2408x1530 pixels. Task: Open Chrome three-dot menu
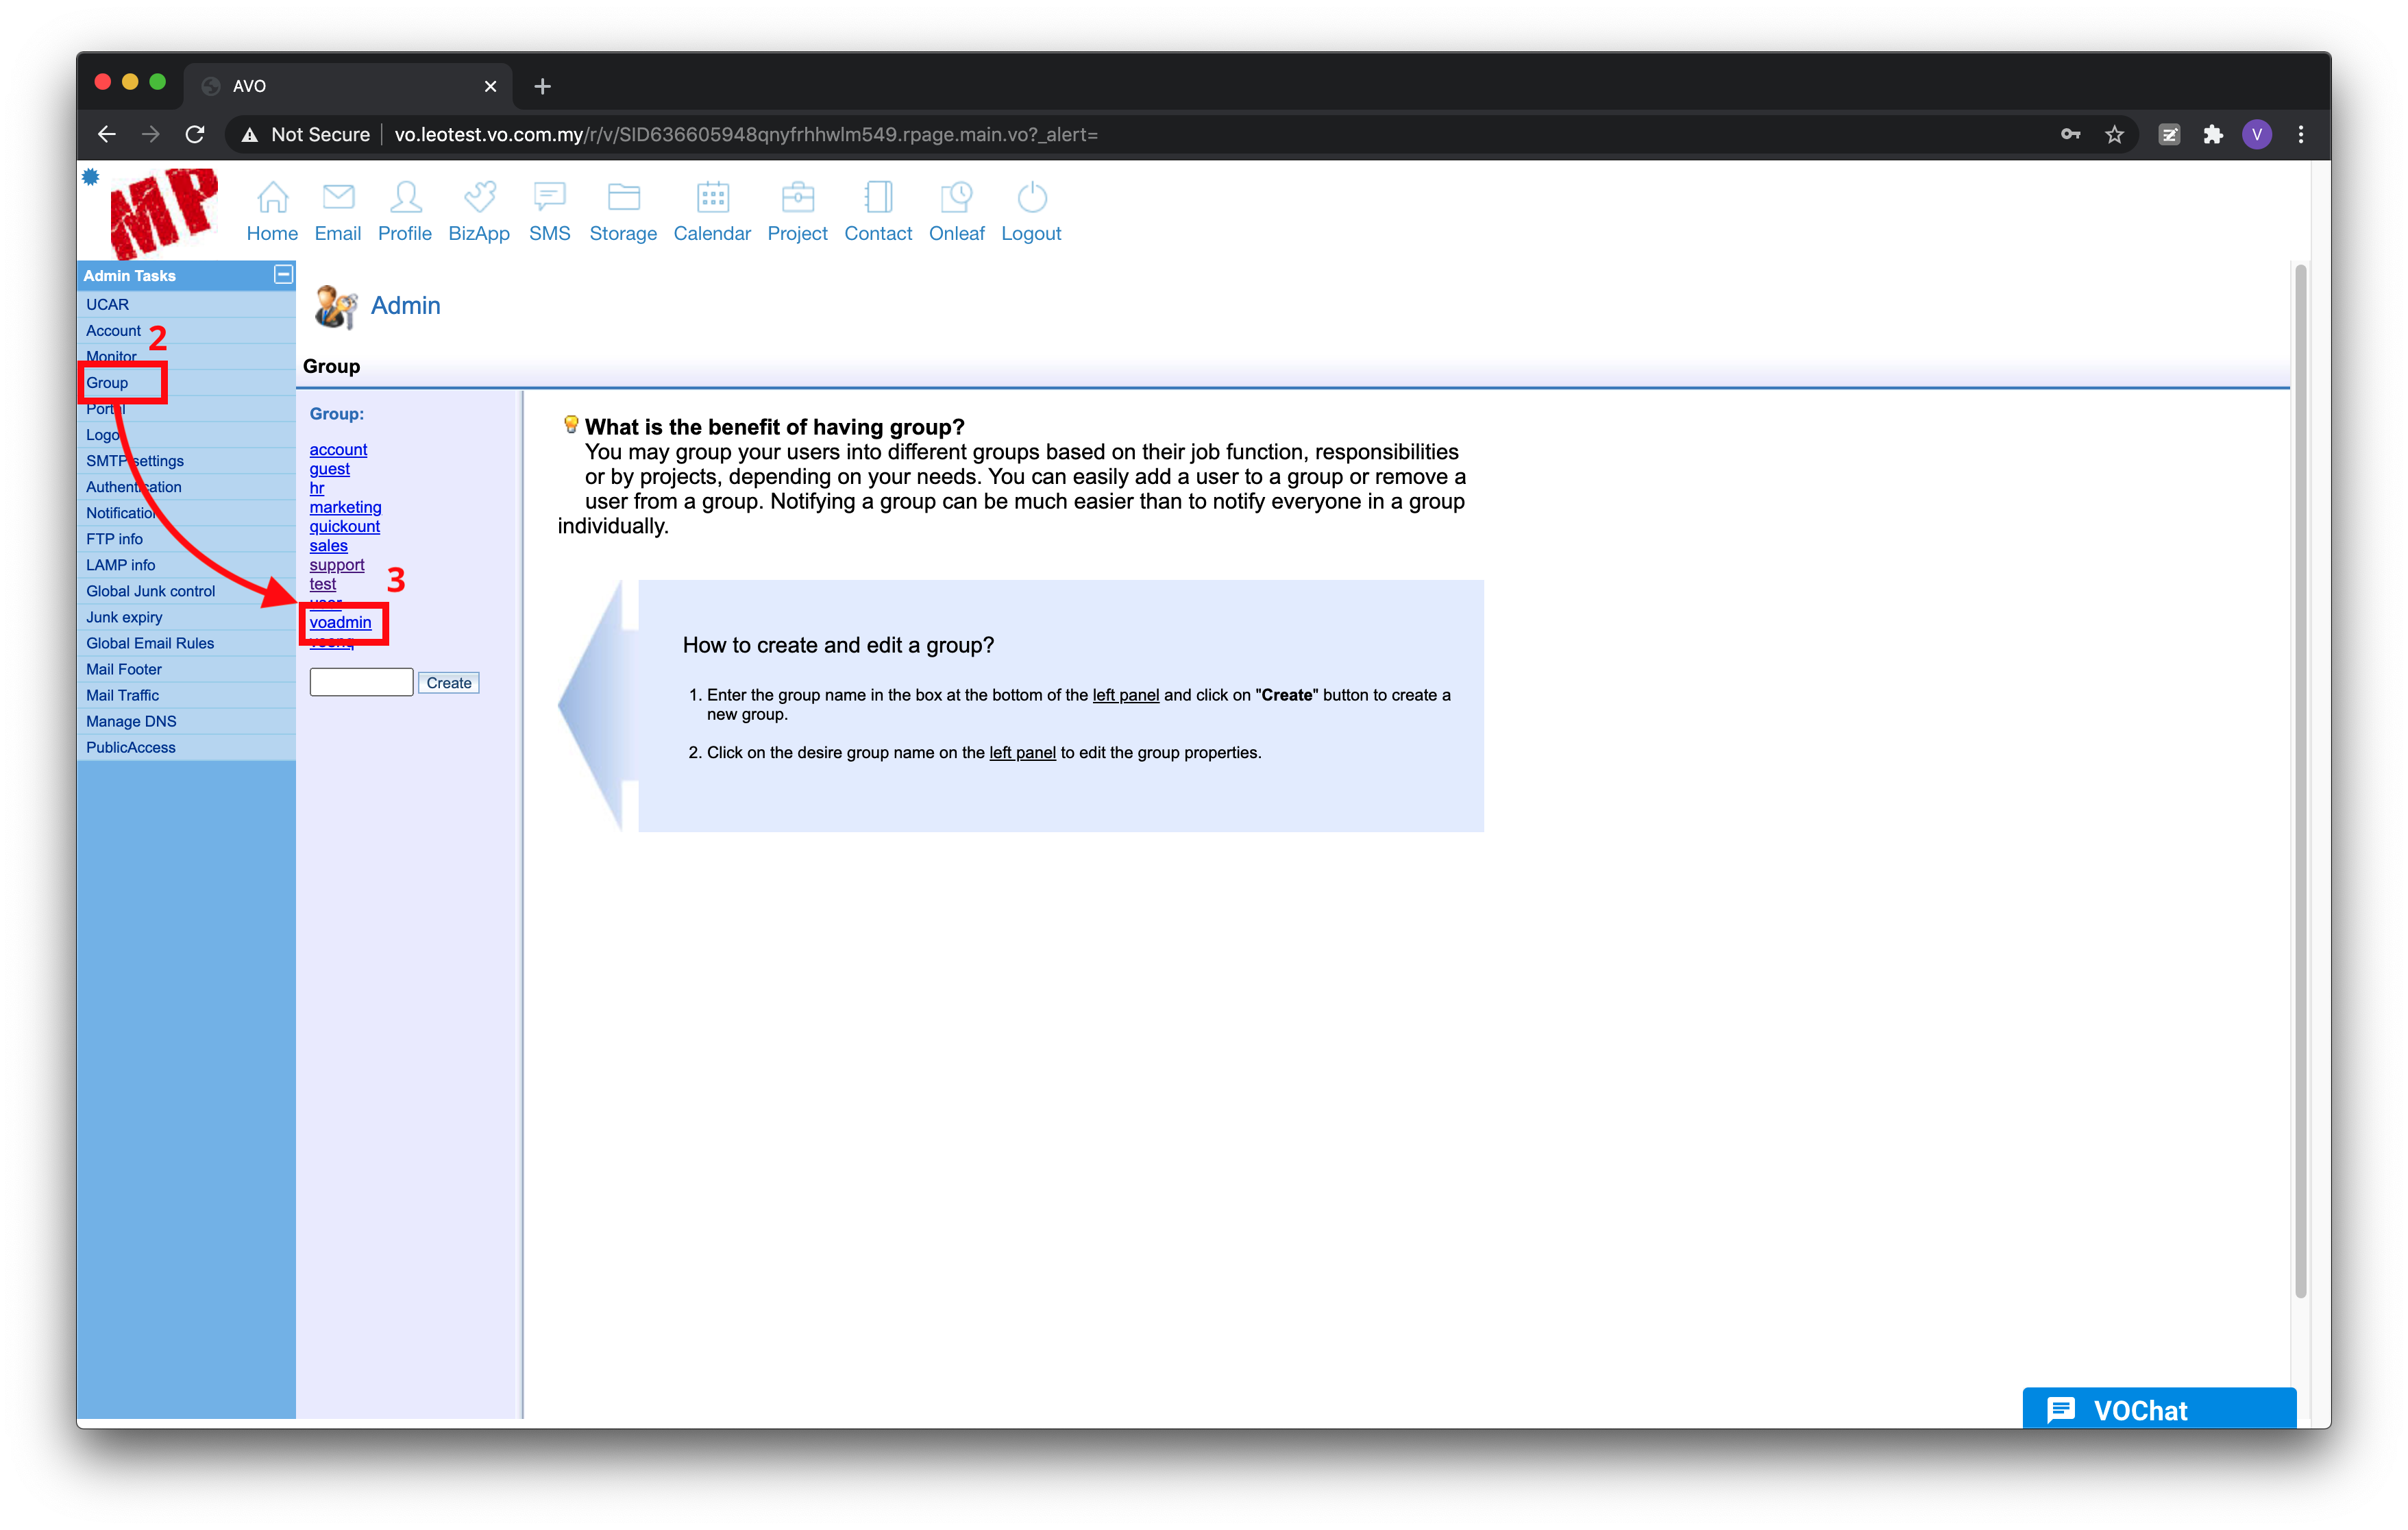coord(2301,134)
